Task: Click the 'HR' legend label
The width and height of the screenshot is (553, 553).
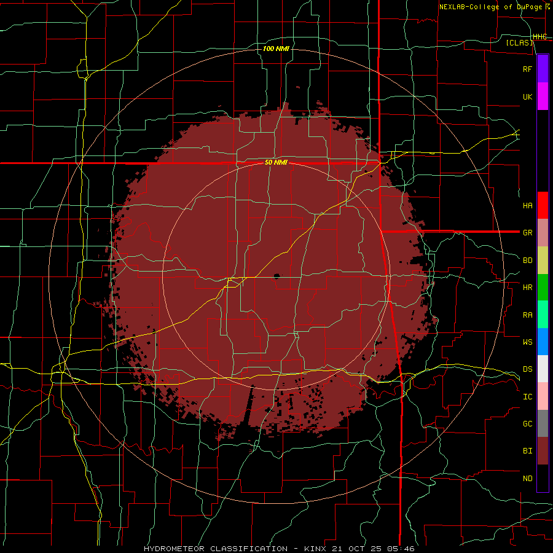Action: [527, 288]
